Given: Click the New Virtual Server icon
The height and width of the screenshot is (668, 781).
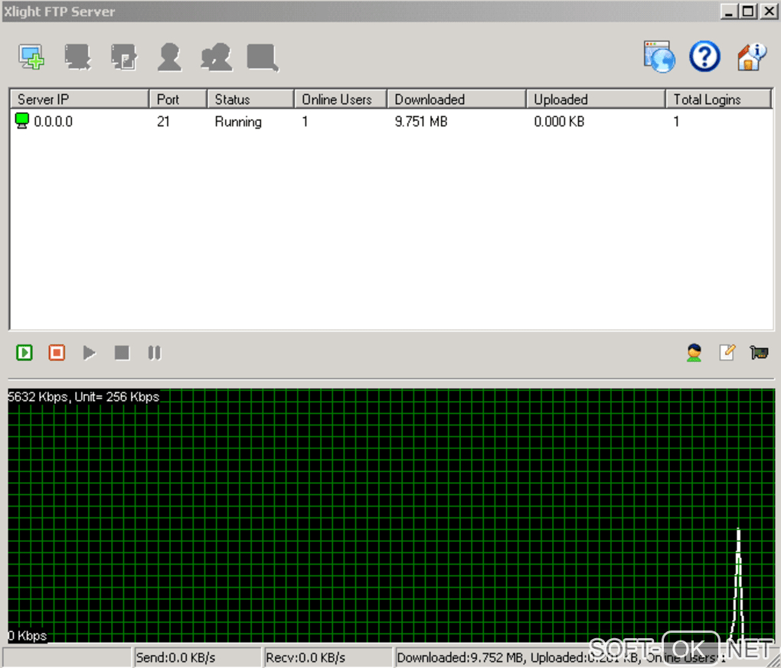Looking at the screenshot, I should pos(31,57).
